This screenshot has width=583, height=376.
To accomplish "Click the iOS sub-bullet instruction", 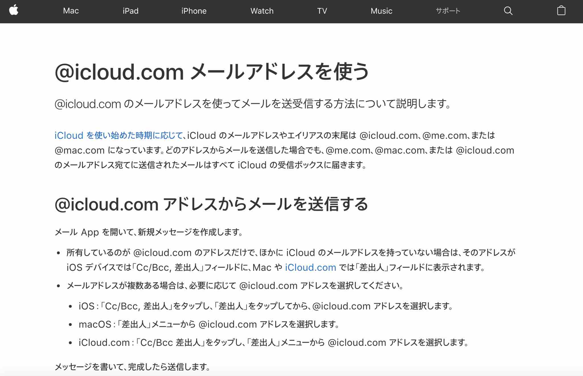I will coord(265,306).
